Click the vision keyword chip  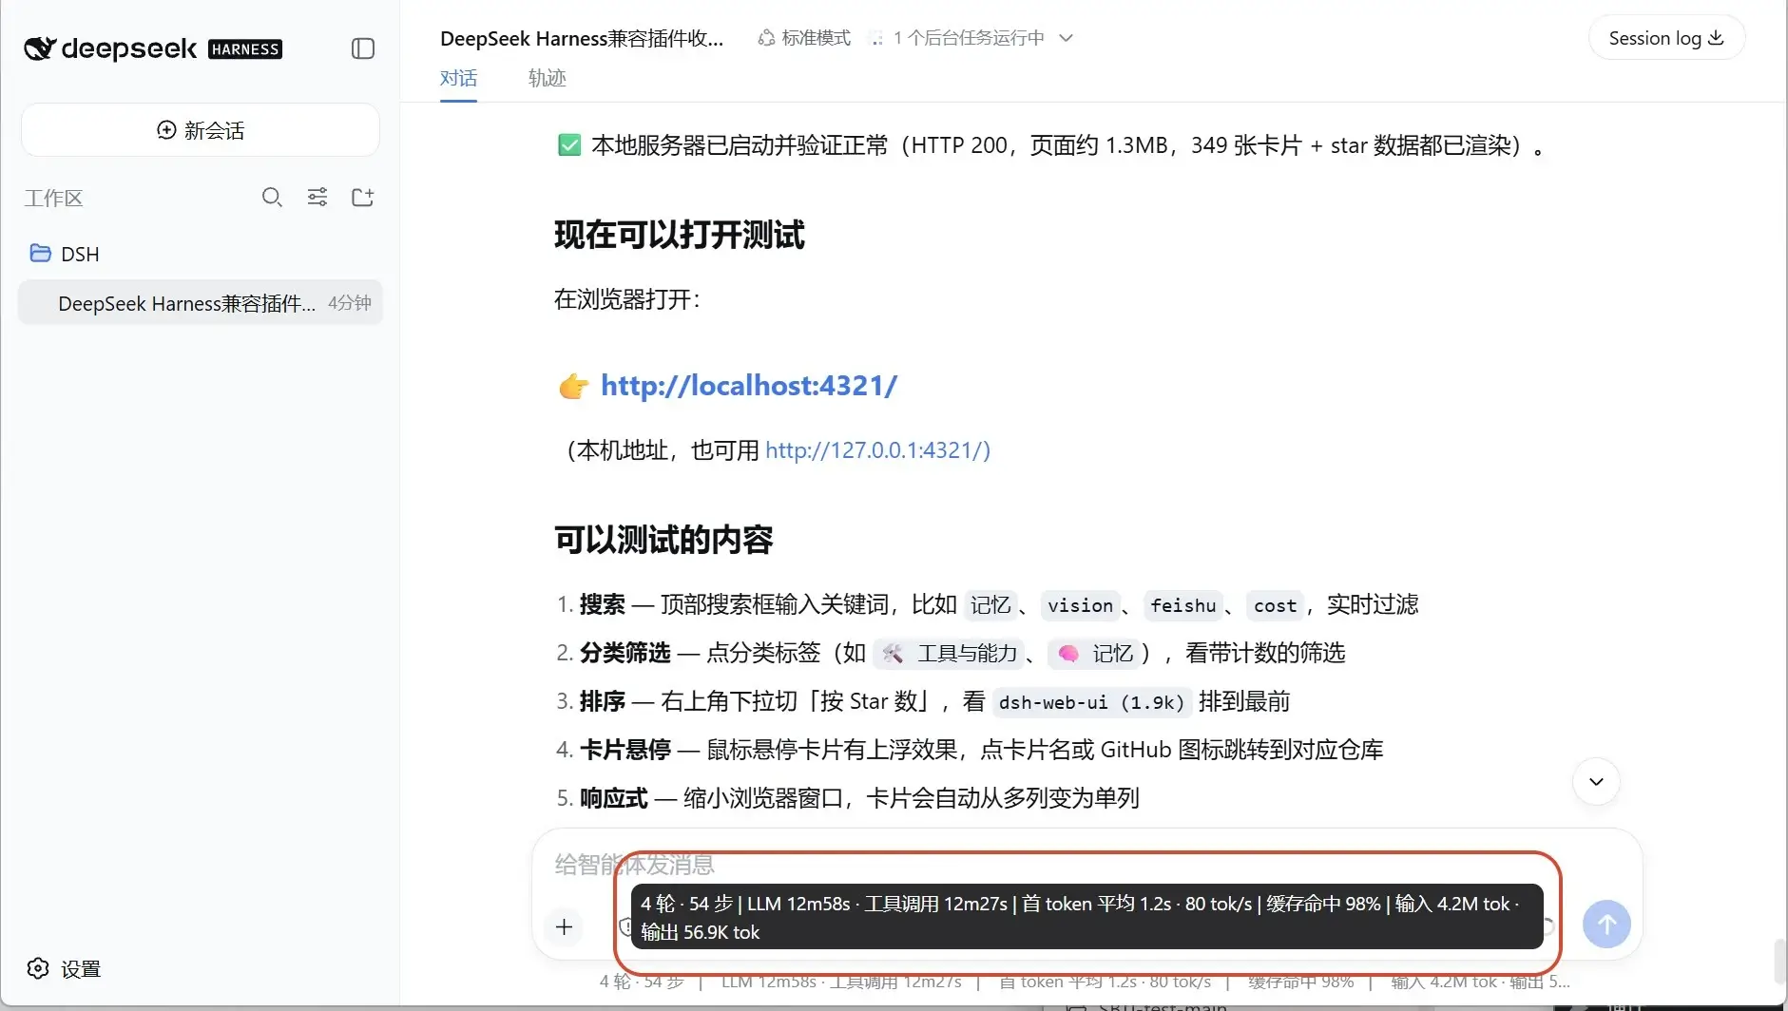point(1080,605)
